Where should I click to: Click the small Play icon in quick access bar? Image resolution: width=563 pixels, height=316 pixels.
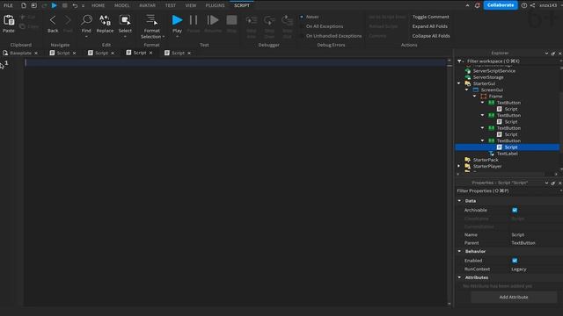[x=55, y=5]
